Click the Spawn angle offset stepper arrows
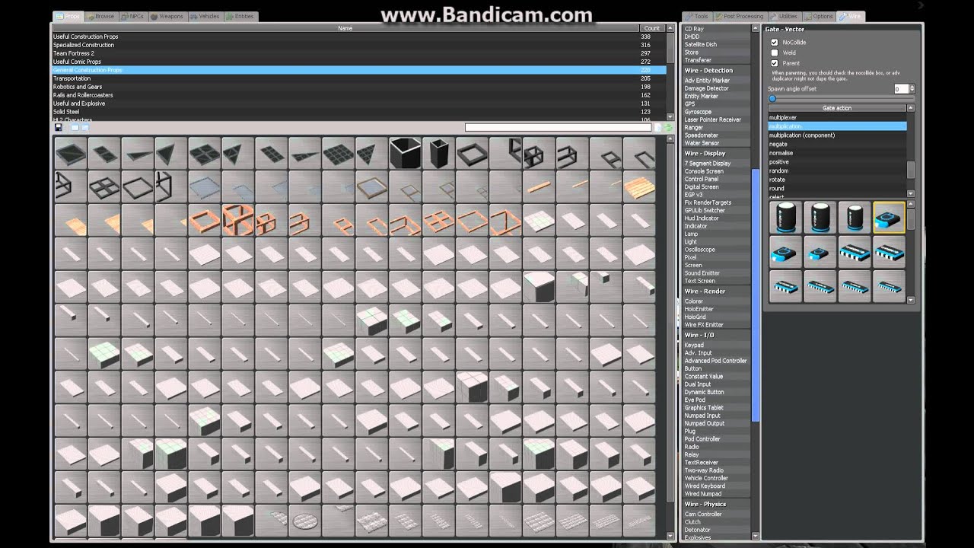974x548 pixels. click(912, 89)
